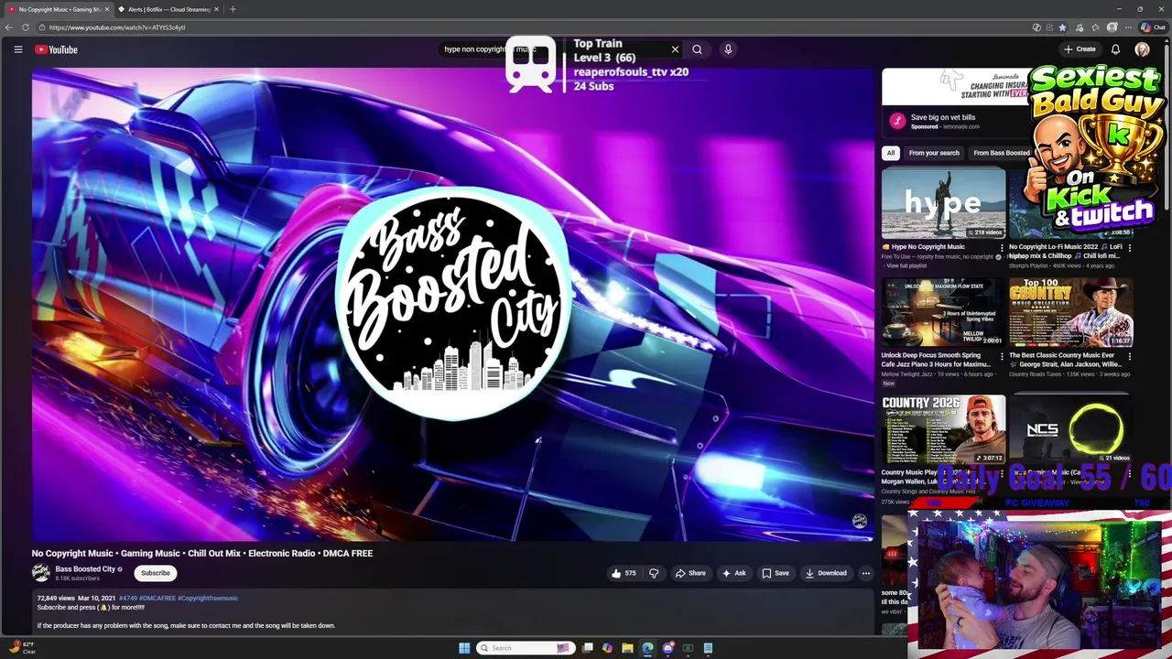Clear the YouTube search box text
This screenshot has width=1172, height=659.
pyautogui.click(x=675, y=49)
